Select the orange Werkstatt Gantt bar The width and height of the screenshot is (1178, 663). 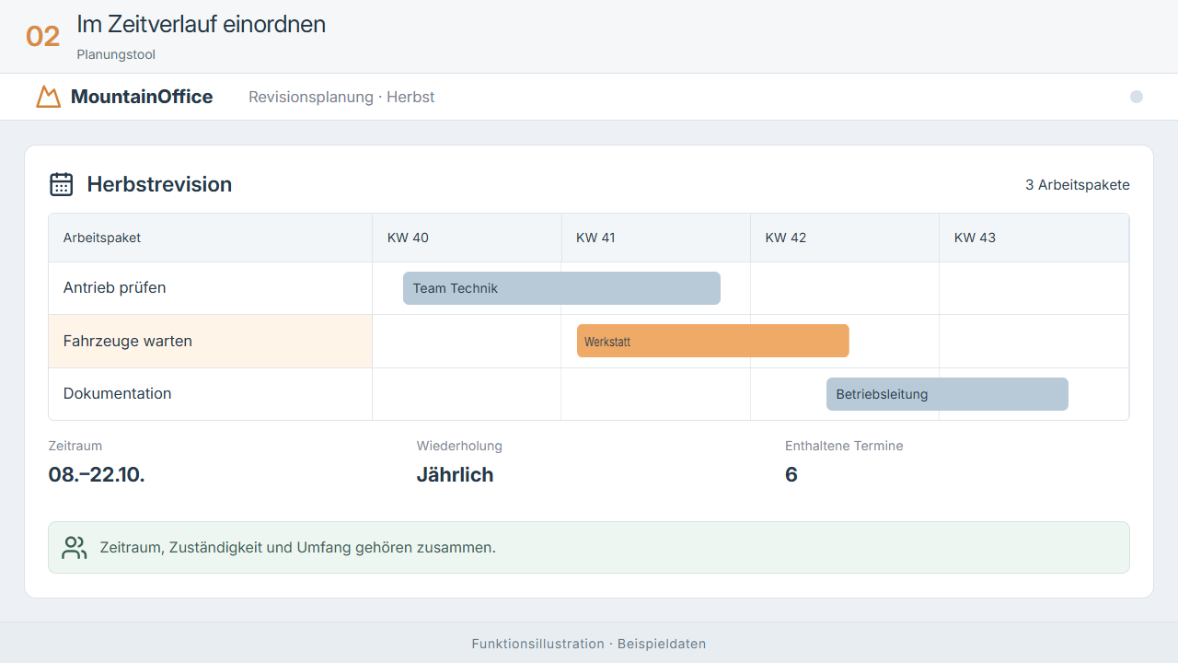713,341
